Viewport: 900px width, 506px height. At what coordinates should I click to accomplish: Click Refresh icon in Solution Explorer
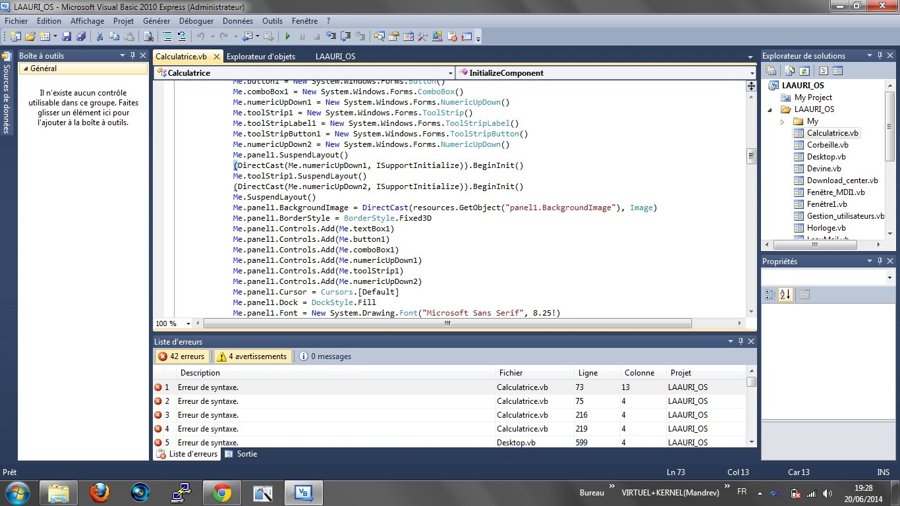tap(804, 70)
